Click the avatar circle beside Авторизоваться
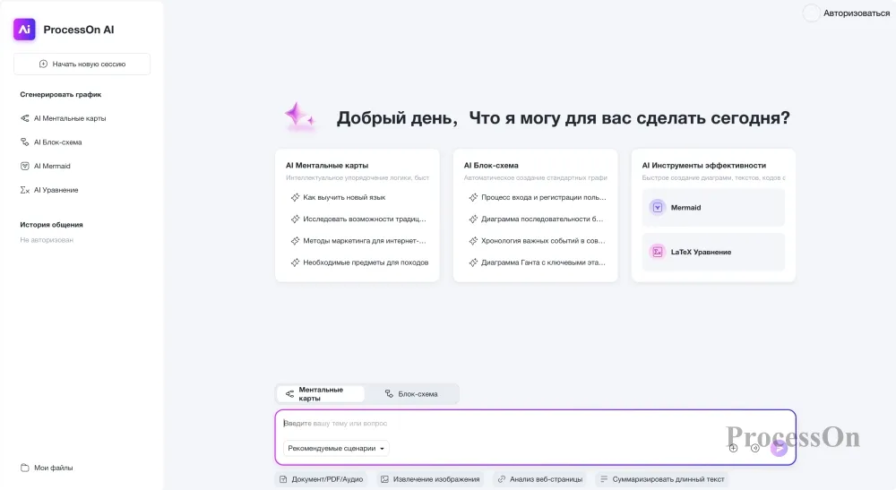 [812, 13]
